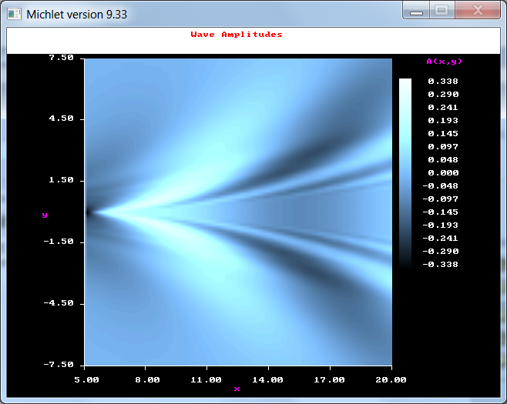Viewport: 507px width, 404px height.
Task: Click the A(x,y) legend label
Action: [x=444, y=62]
